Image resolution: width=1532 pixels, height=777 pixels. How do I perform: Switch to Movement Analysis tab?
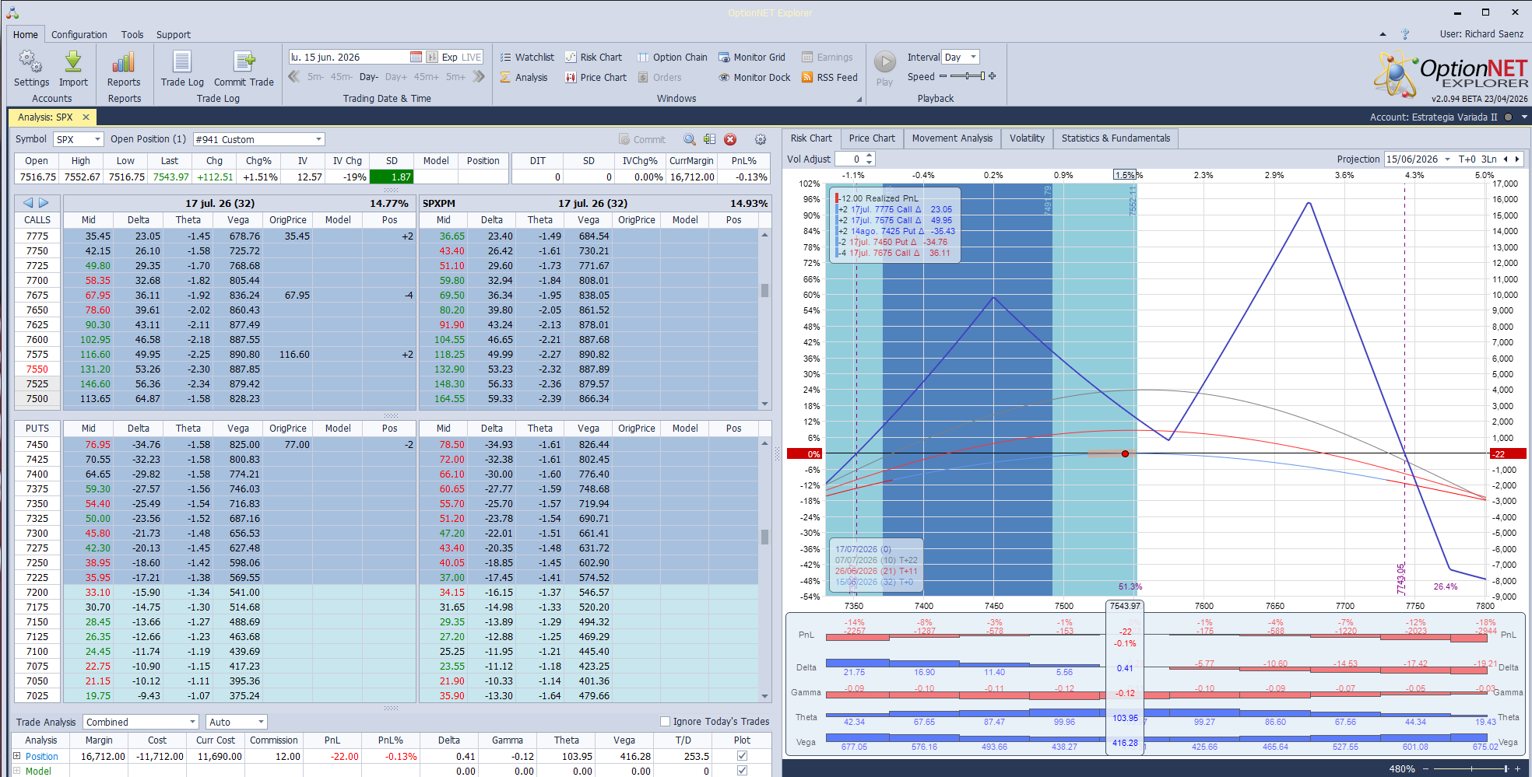[x=952, y=138]
